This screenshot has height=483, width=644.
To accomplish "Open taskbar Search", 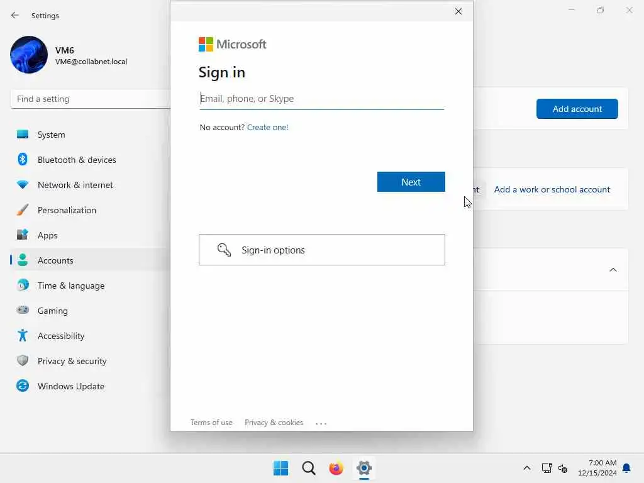I will [x=308, y=468].
